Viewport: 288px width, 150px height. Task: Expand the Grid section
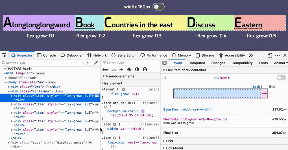pyautogui.click(x=164, y=141)
